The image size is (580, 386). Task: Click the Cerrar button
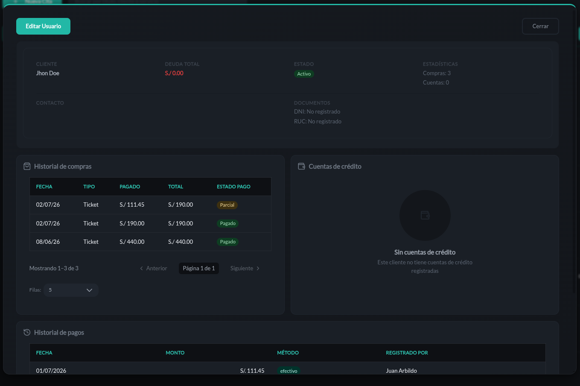[x=540, y=26]
